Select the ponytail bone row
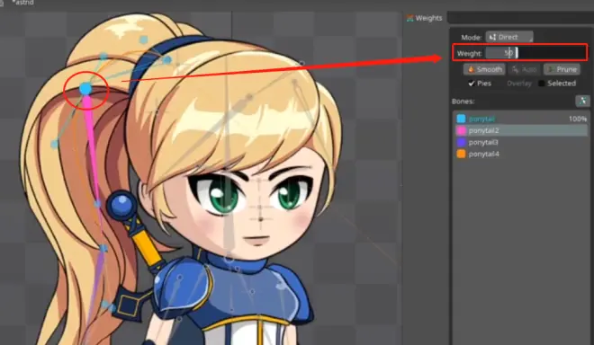The image size is (594, 345). [x=521, y=119]
